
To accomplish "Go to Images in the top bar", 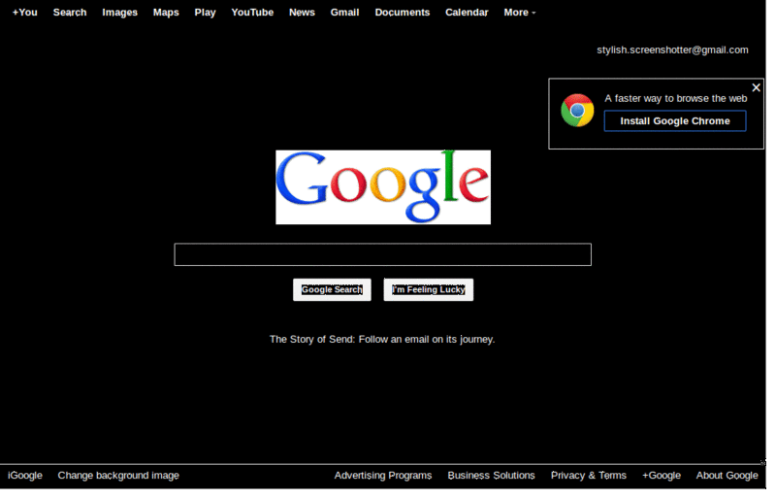I will [x=119, y=13].
